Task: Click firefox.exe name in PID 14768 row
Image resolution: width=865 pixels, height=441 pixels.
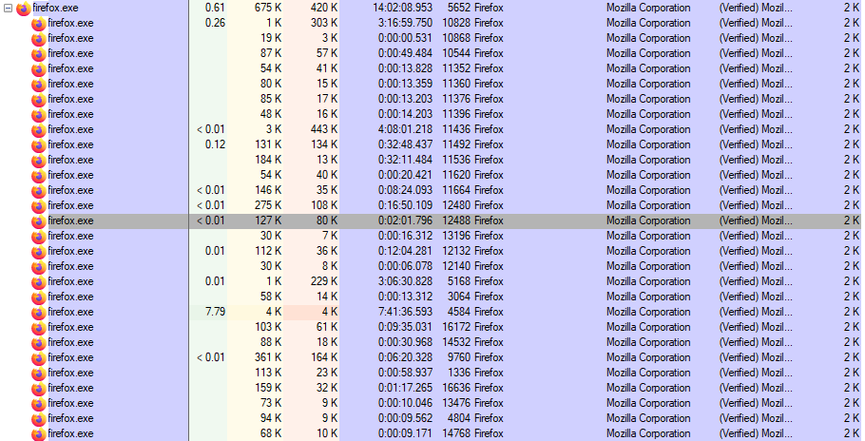Action: point(70,433)
